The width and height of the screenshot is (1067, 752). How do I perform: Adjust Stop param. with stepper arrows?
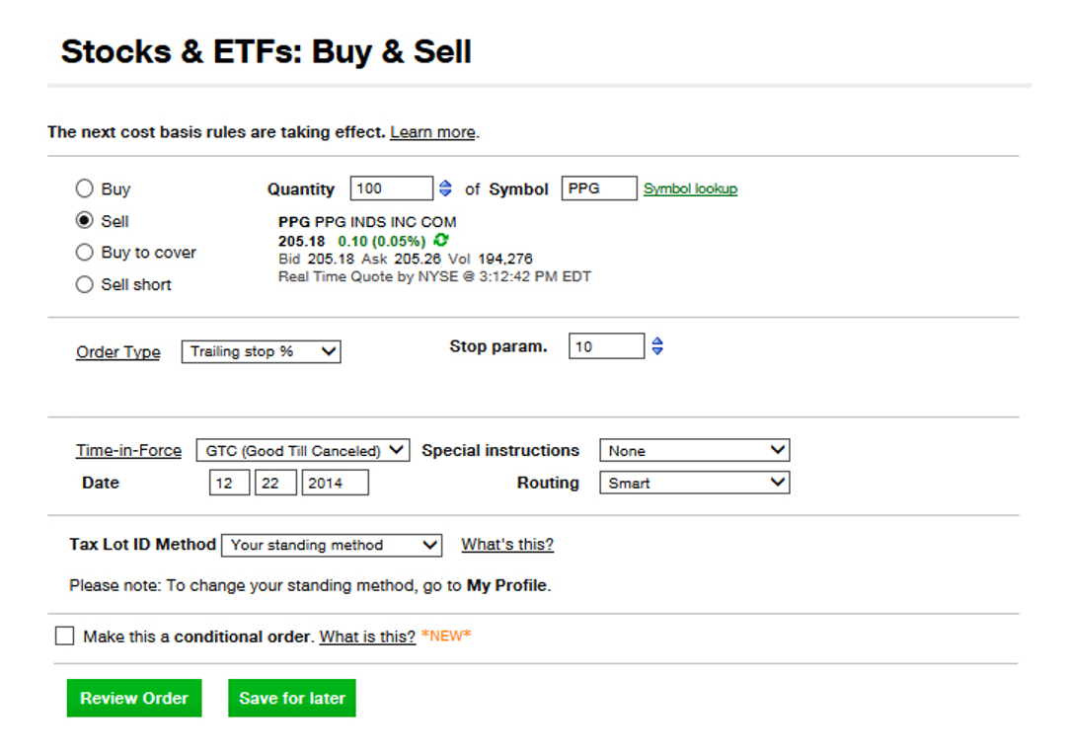pos(656,346)
